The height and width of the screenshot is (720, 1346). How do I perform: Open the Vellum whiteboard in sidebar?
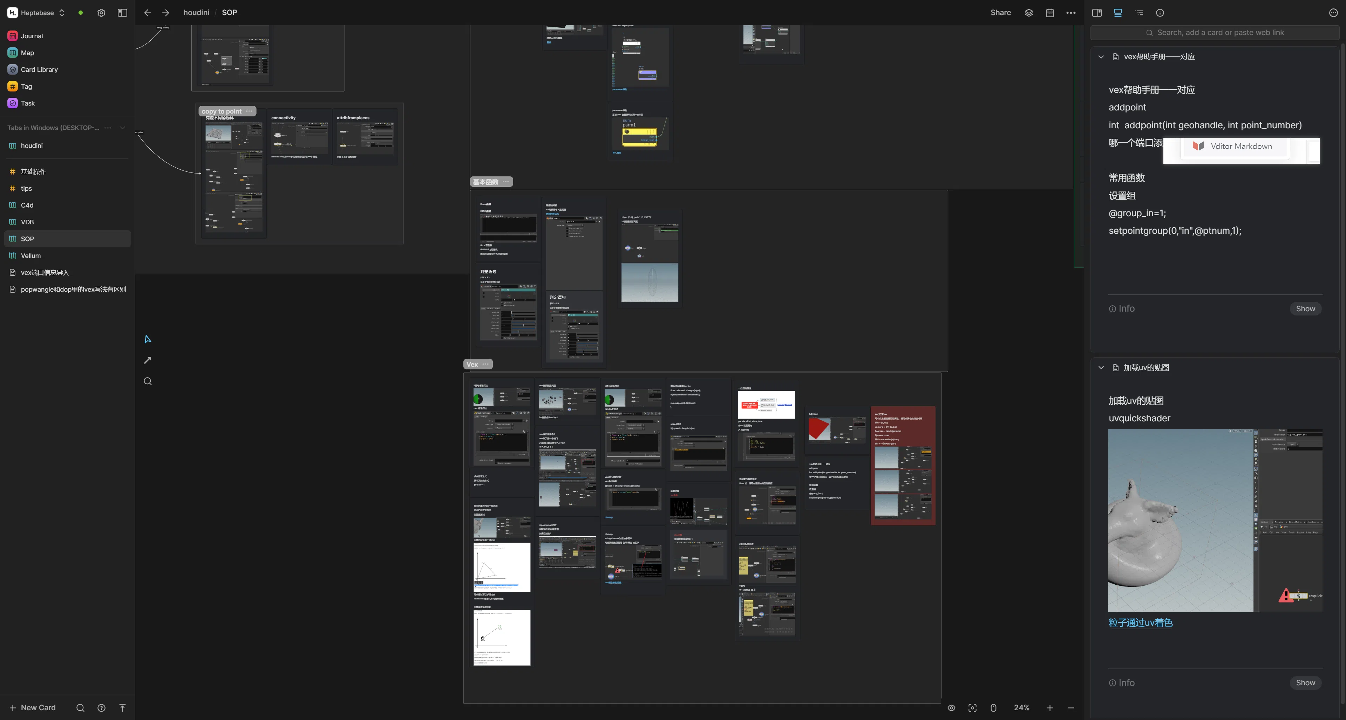(30, 256)
